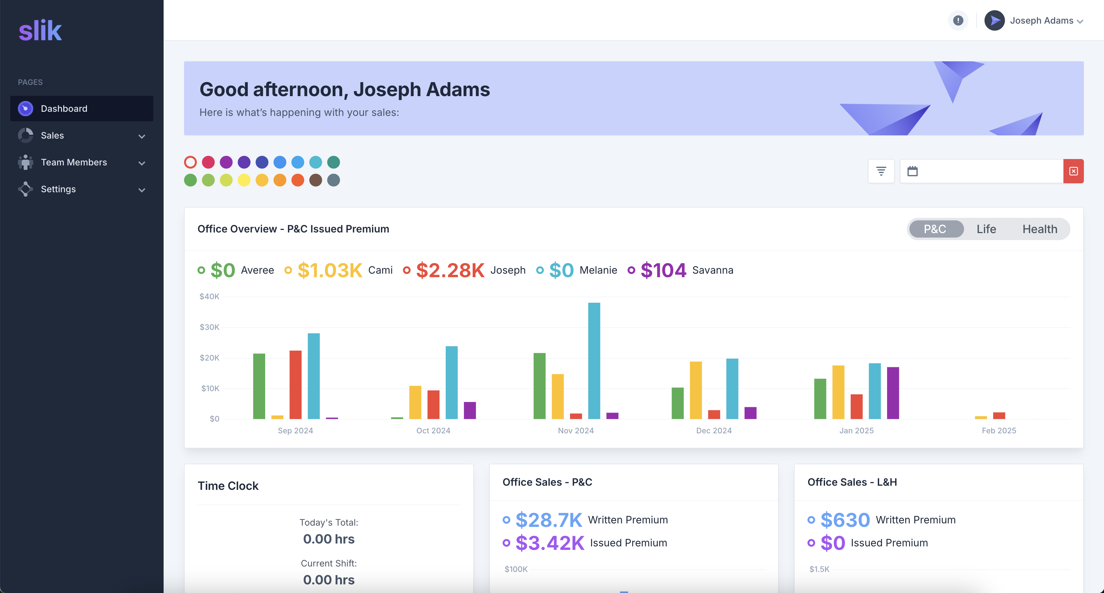Open Joseph Adams user dropdown

tap(1046, 20)
